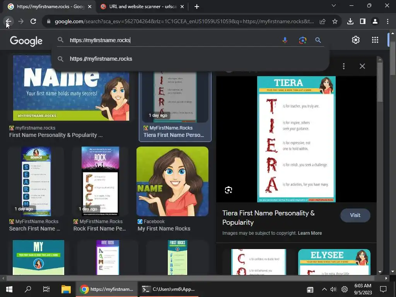Open the volume control in tray
This screenshot has height=297, width=396.
click(x=333, y=289)
